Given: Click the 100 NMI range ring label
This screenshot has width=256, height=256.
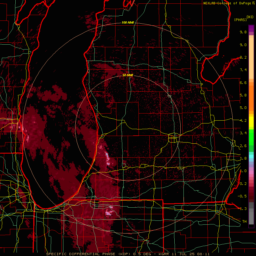Looking at the screenshot, I should pos(128,22).
